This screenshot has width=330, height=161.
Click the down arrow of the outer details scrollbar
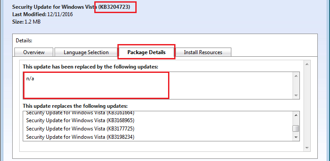click(306, 148)
